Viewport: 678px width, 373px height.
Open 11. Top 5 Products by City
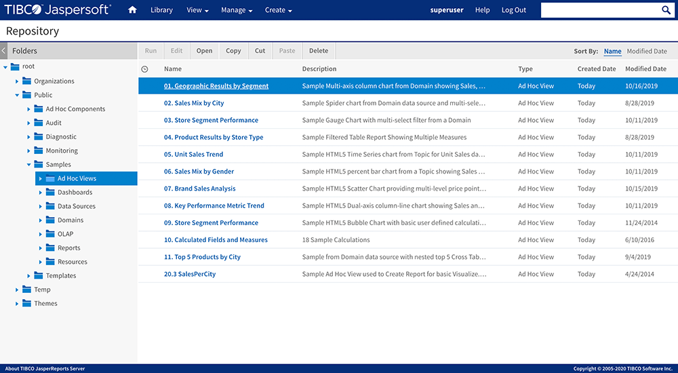[x=202, y=256]
